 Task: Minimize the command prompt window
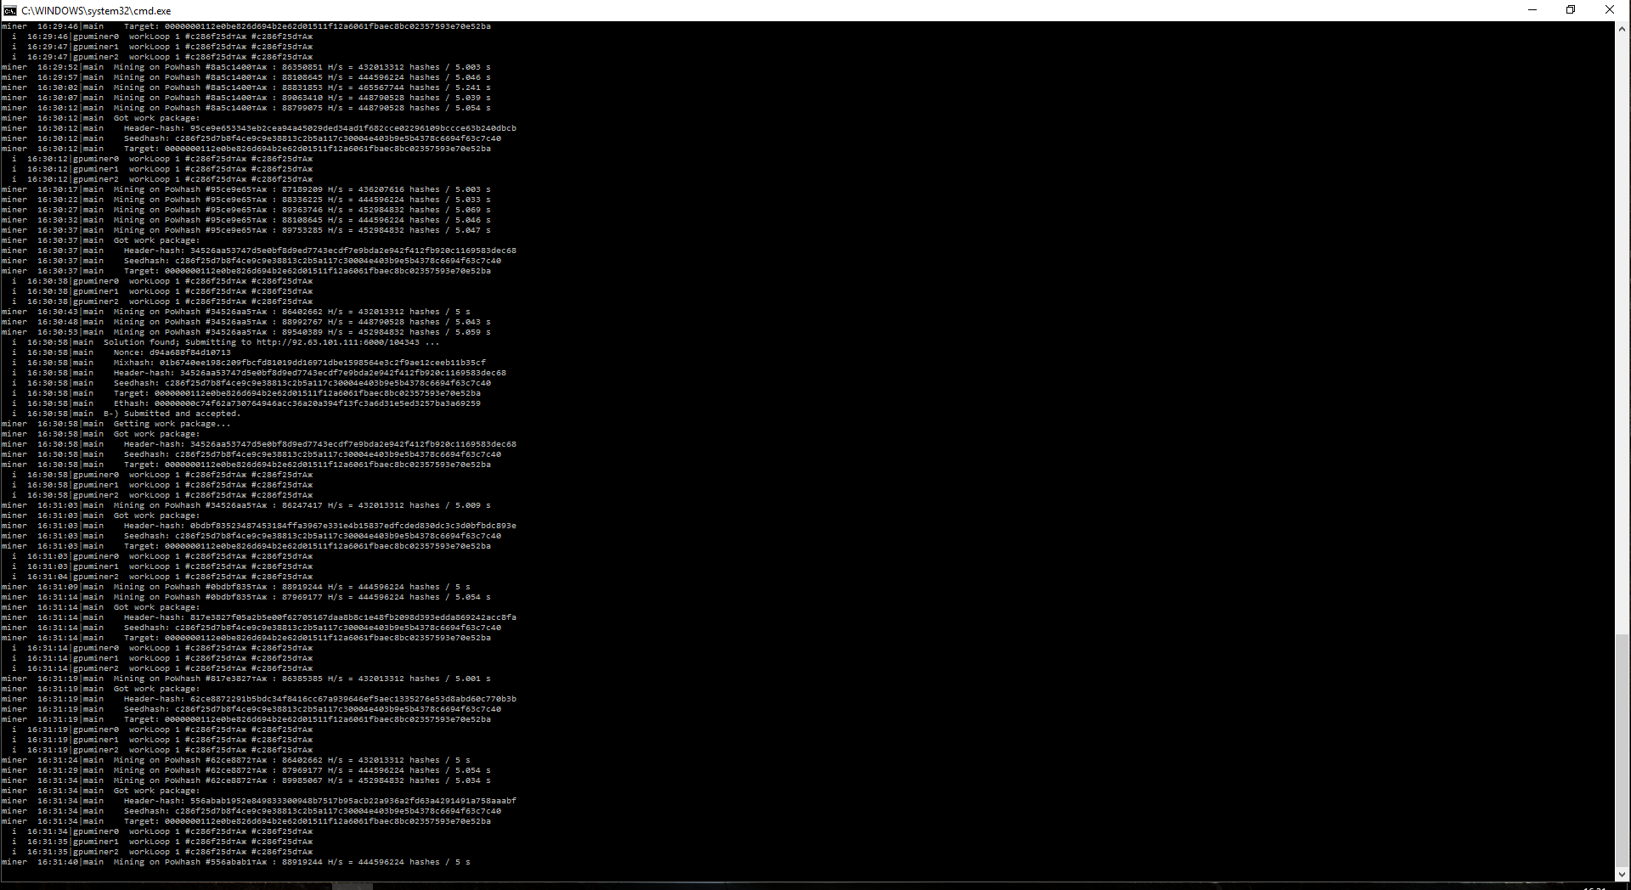(x=1532, y=10)
